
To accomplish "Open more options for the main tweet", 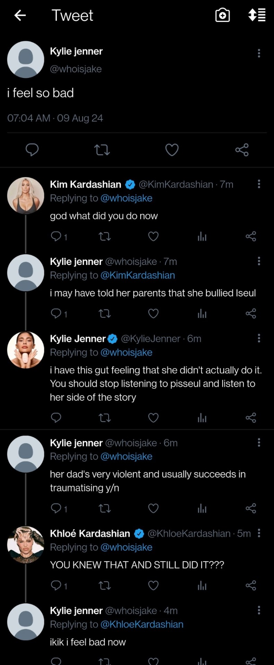I will tap(259, 53).
